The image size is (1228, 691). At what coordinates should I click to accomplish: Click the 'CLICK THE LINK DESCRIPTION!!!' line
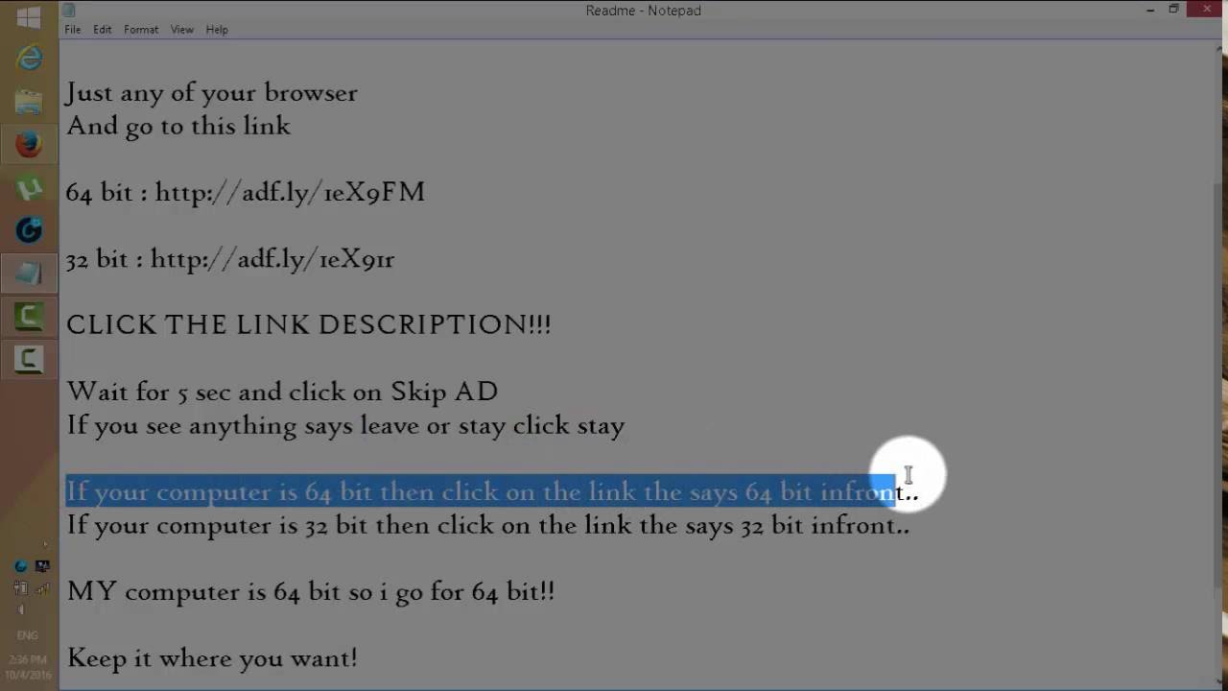pos(309,324)
